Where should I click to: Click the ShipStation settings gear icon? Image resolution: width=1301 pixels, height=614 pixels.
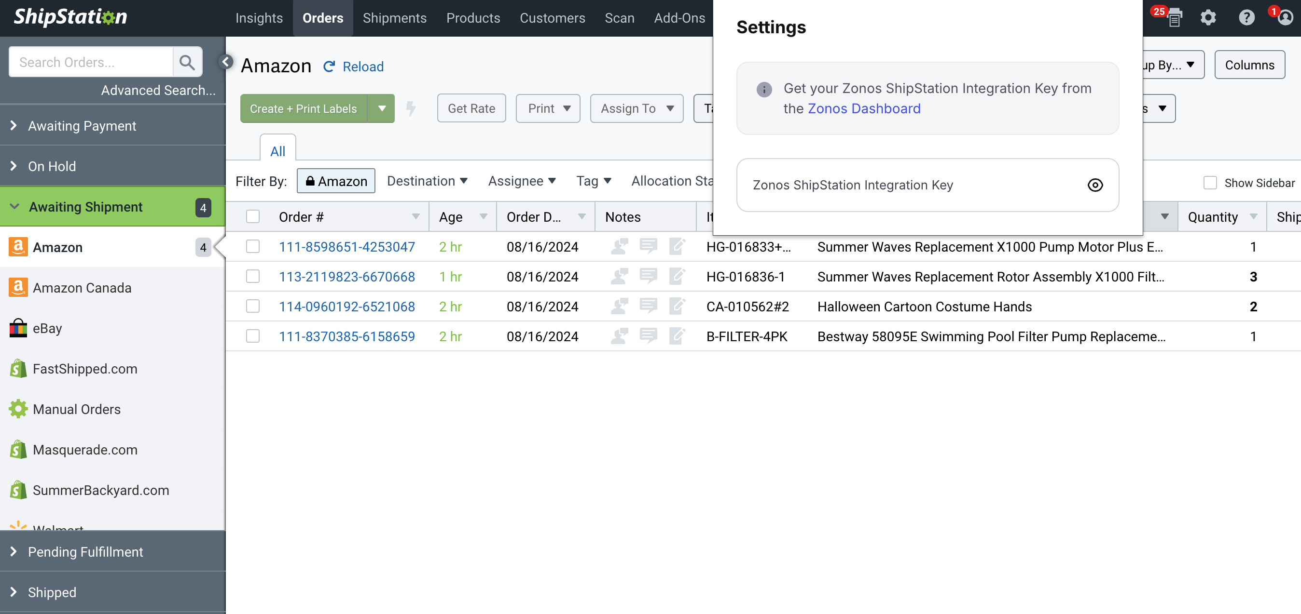1209,18
